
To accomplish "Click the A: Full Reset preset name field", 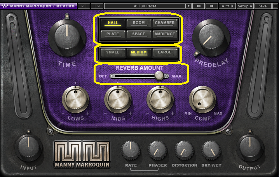I will pyautogui.click(x=145, y=6).
